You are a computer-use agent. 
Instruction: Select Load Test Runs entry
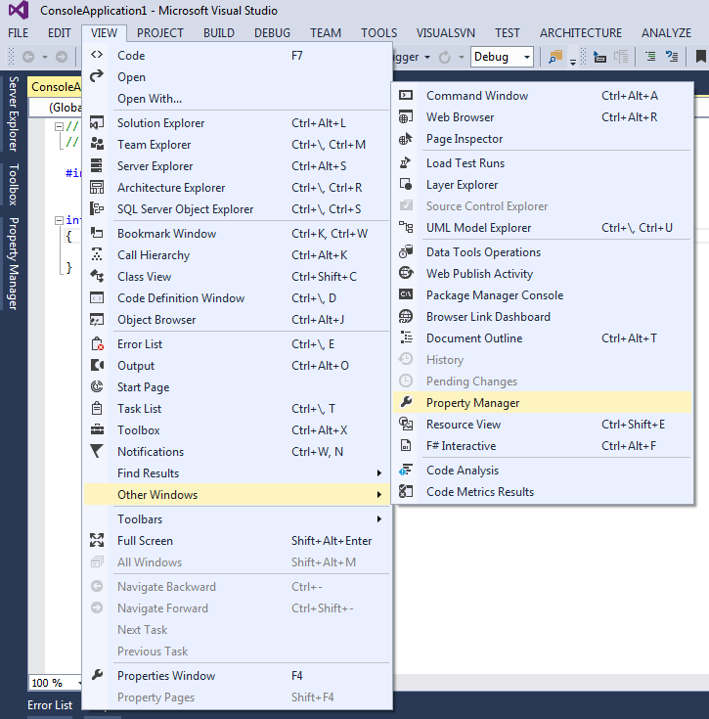pos(543,162)
